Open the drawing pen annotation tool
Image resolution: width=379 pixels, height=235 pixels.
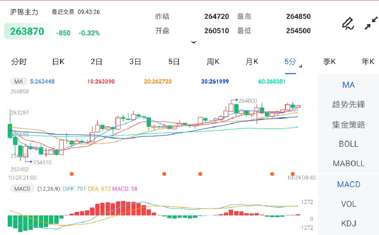348,23
